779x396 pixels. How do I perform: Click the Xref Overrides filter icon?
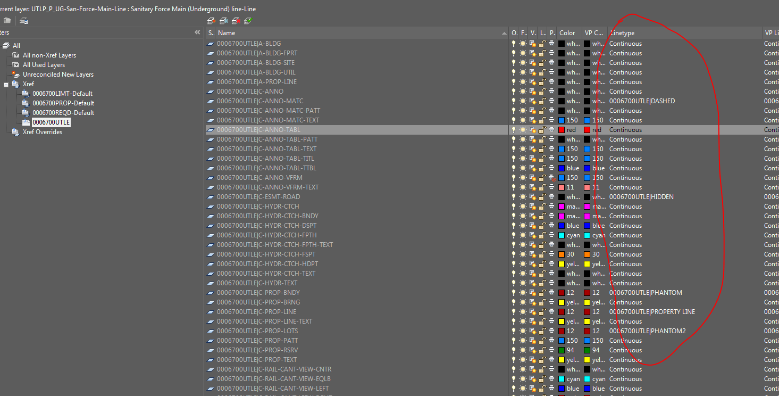click(16, 132)
